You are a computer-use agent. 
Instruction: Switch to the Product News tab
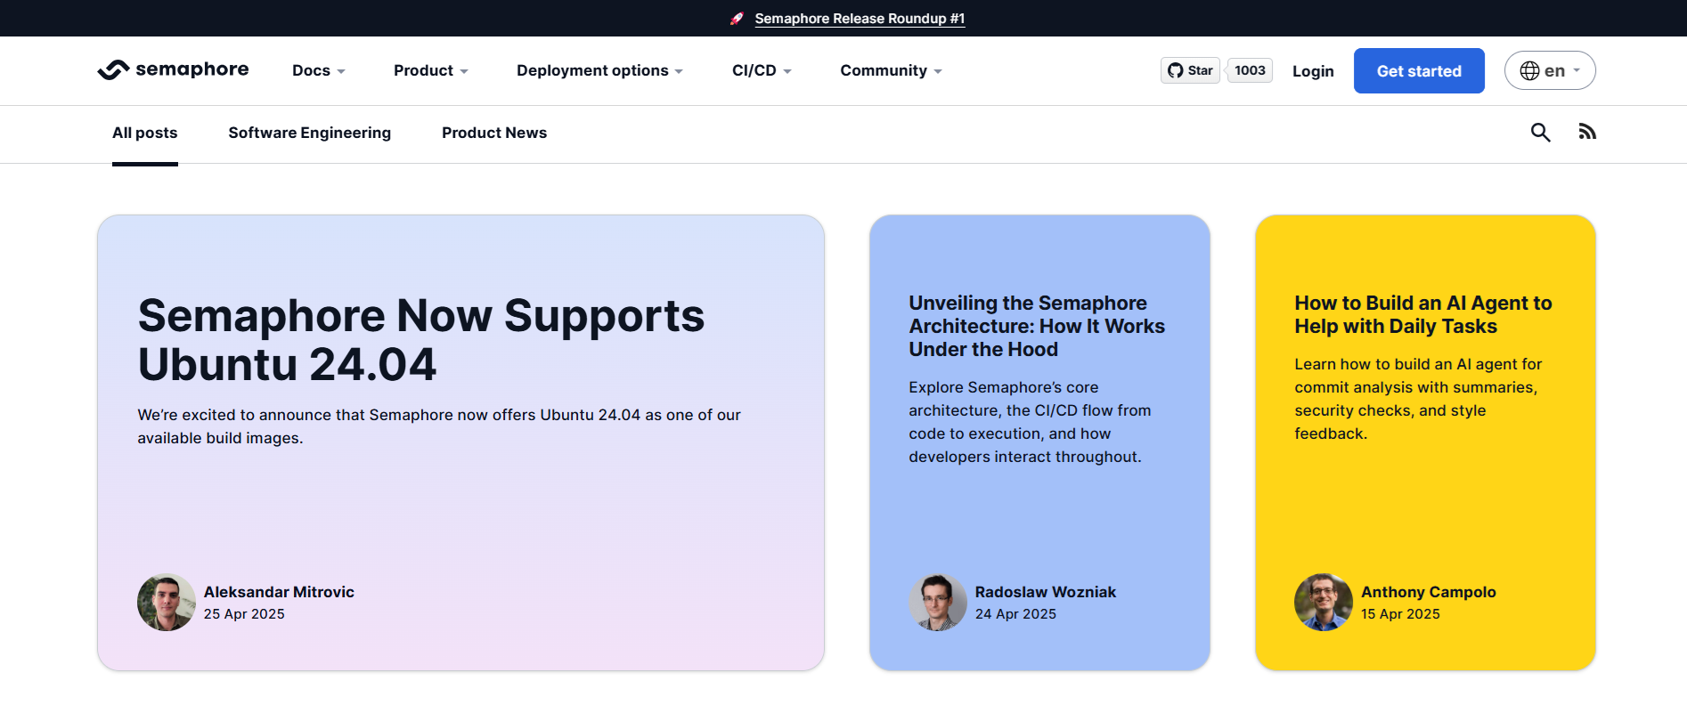click(494, 133)
